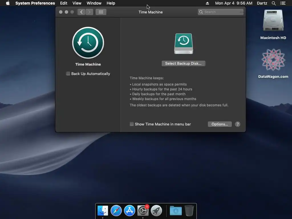292x219 pixels.
Task: Open the Apple menu
Action: (x=8, y=3)
